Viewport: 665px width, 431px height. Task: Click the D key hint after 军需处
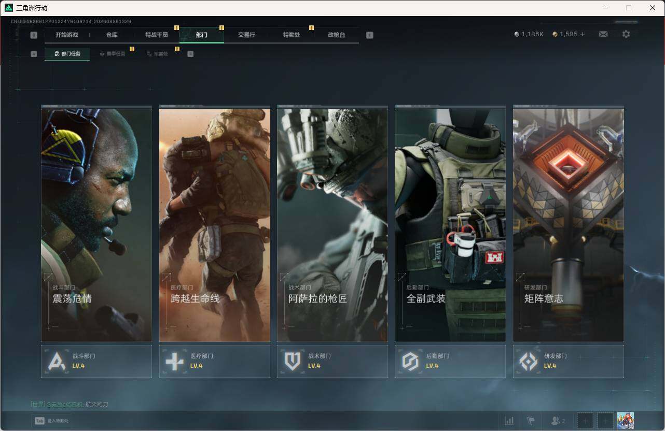190,53
